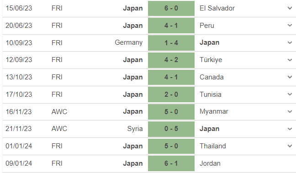Expand the Japan vs Myanmar match row

pyautogui.click(x=290, y=111)
